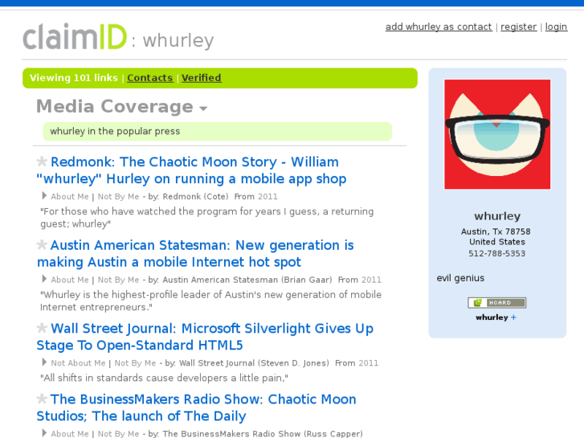Open the Verified tab
Viewport: 584px width, 438px height.
click(x=202, y=78)
